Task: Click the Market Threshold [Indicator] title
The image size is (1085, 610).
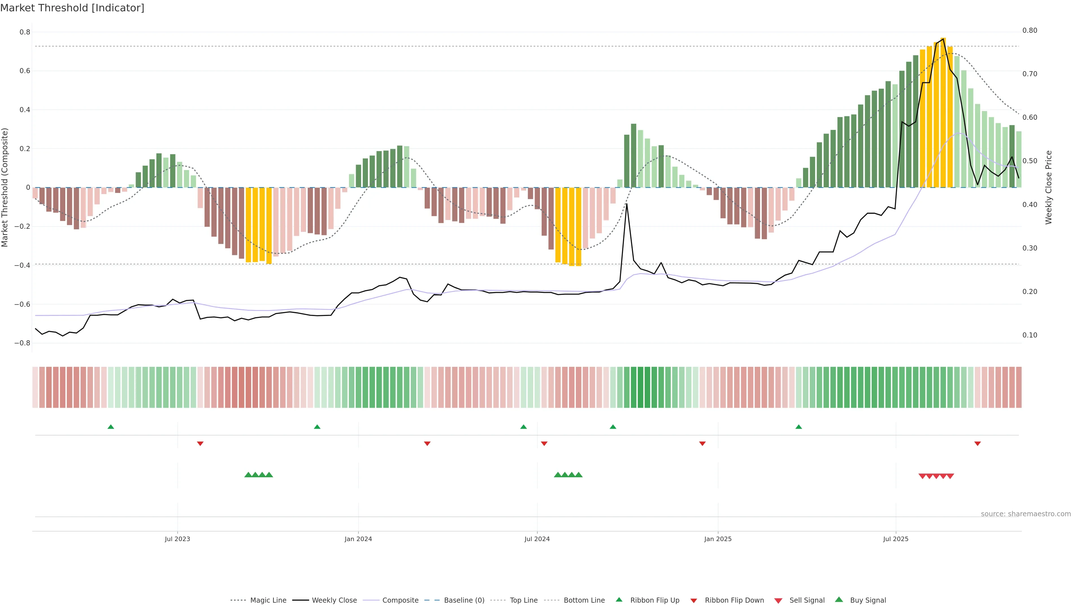Action: point(72,8)
